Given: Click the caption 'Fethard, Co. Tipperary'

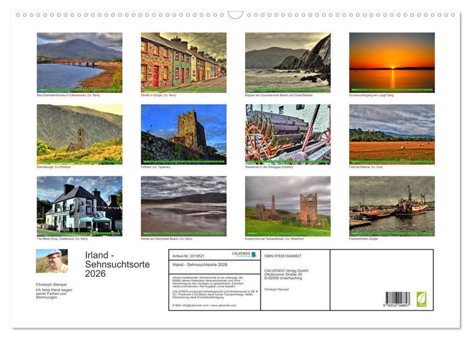Looking at the screenshot, I should [x=156, y=167].
